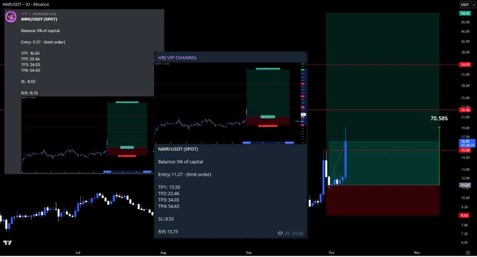This screenshot has width=477, height=257.
Task: Click 'Entry: 11.27 - (limit order)' in Discord message
Action: click(x=43, y=42)
